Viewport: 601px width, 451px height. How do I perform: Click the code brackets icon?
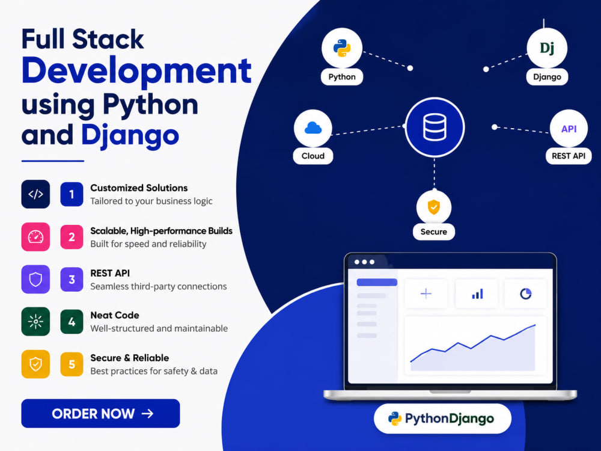tap(35, 194)
